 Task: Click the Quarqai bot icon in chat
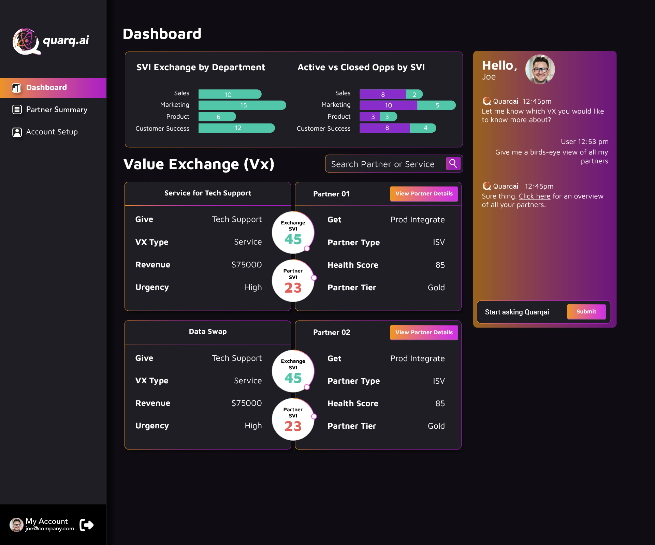487,101
